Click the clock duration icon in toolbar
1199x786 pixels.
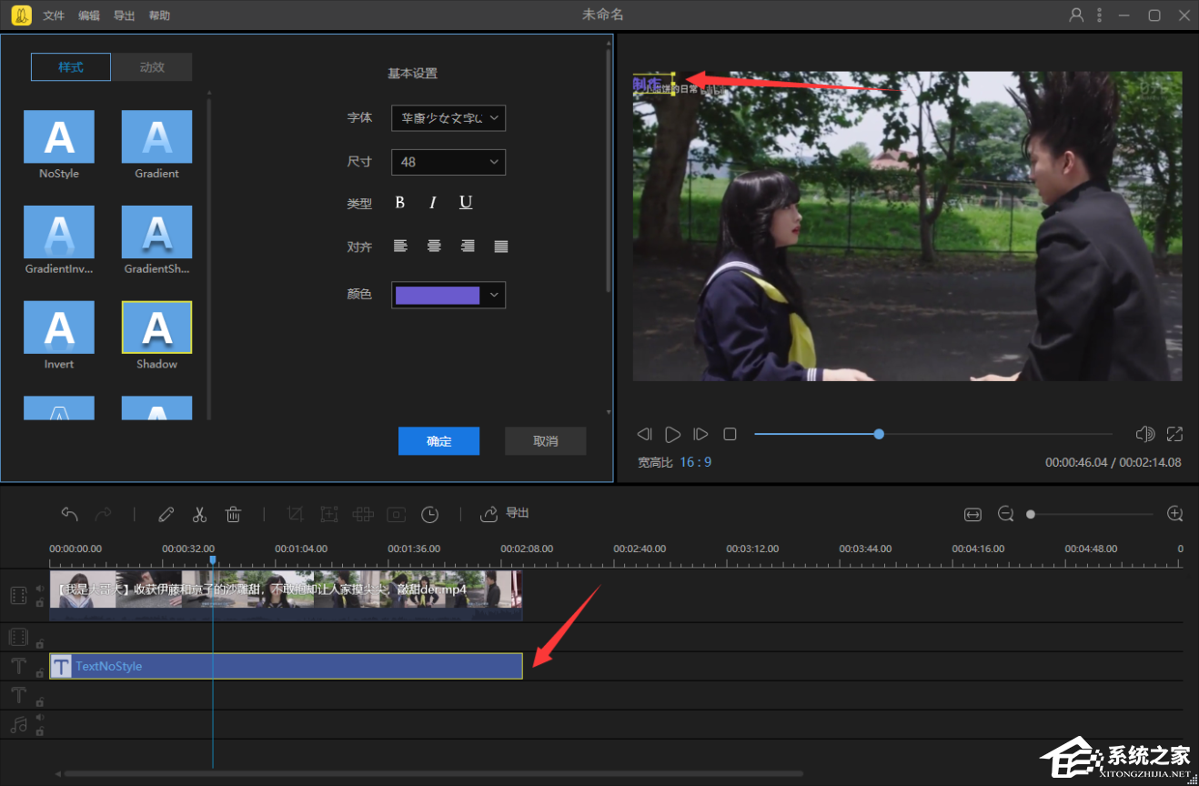429,514
